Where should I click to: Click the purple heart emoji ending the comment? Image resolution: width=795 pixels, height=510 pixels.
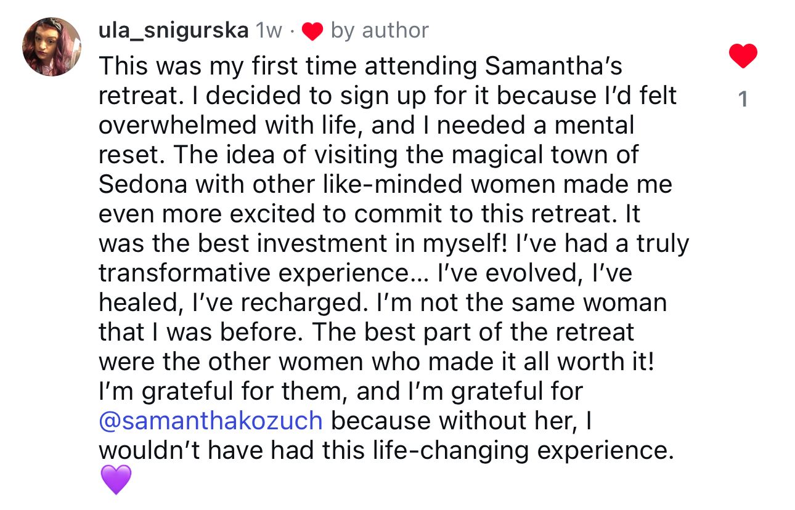pyautogui.click(x=115, y=480)
